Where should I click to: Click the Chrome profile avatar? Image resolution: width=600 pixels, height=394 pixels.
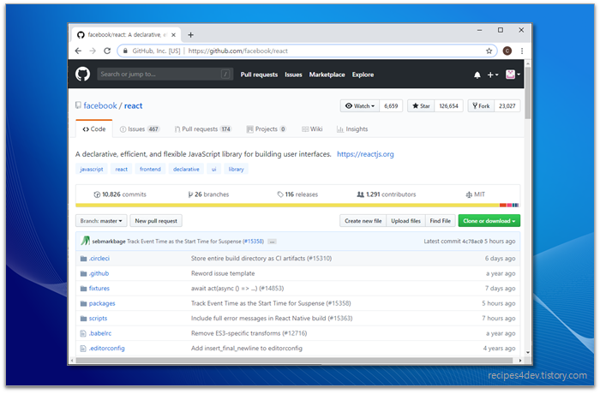pyautogui.click(x=507, y=51)
